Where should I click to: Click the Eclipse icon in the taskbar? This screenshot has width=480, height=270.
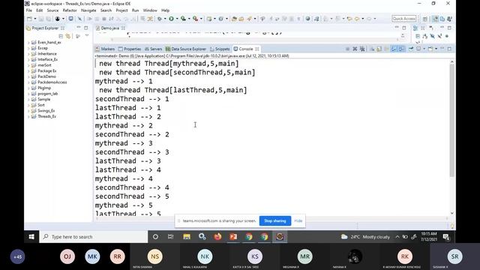280,237
